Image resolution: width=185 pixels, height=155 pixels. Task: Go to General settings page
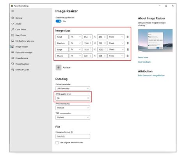19,18
